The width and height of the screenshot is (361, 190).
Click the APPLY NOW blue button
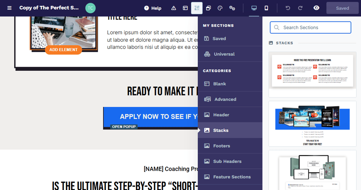[x=150, y=118]
